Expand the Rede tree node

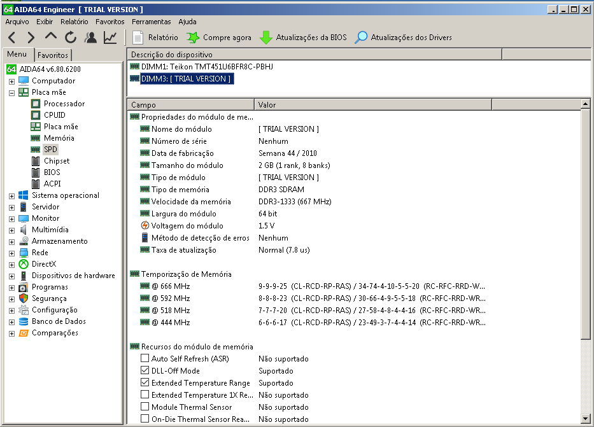(11, 253)
